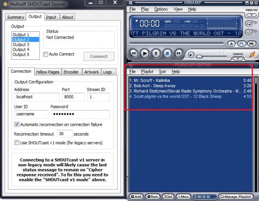Viewport: 259px width, 201px height.
Task: Open the Encoder sub-tab
Action: click(x=71, y=72)
